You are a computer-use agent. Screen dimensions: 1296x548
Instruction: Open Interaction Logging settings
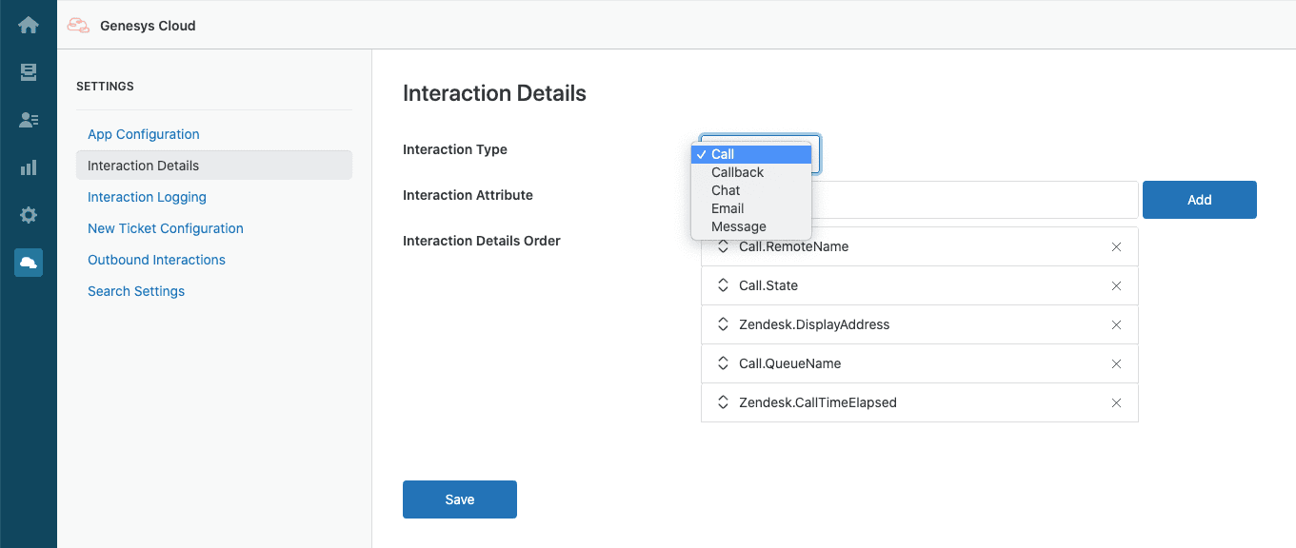pos(147,197)
